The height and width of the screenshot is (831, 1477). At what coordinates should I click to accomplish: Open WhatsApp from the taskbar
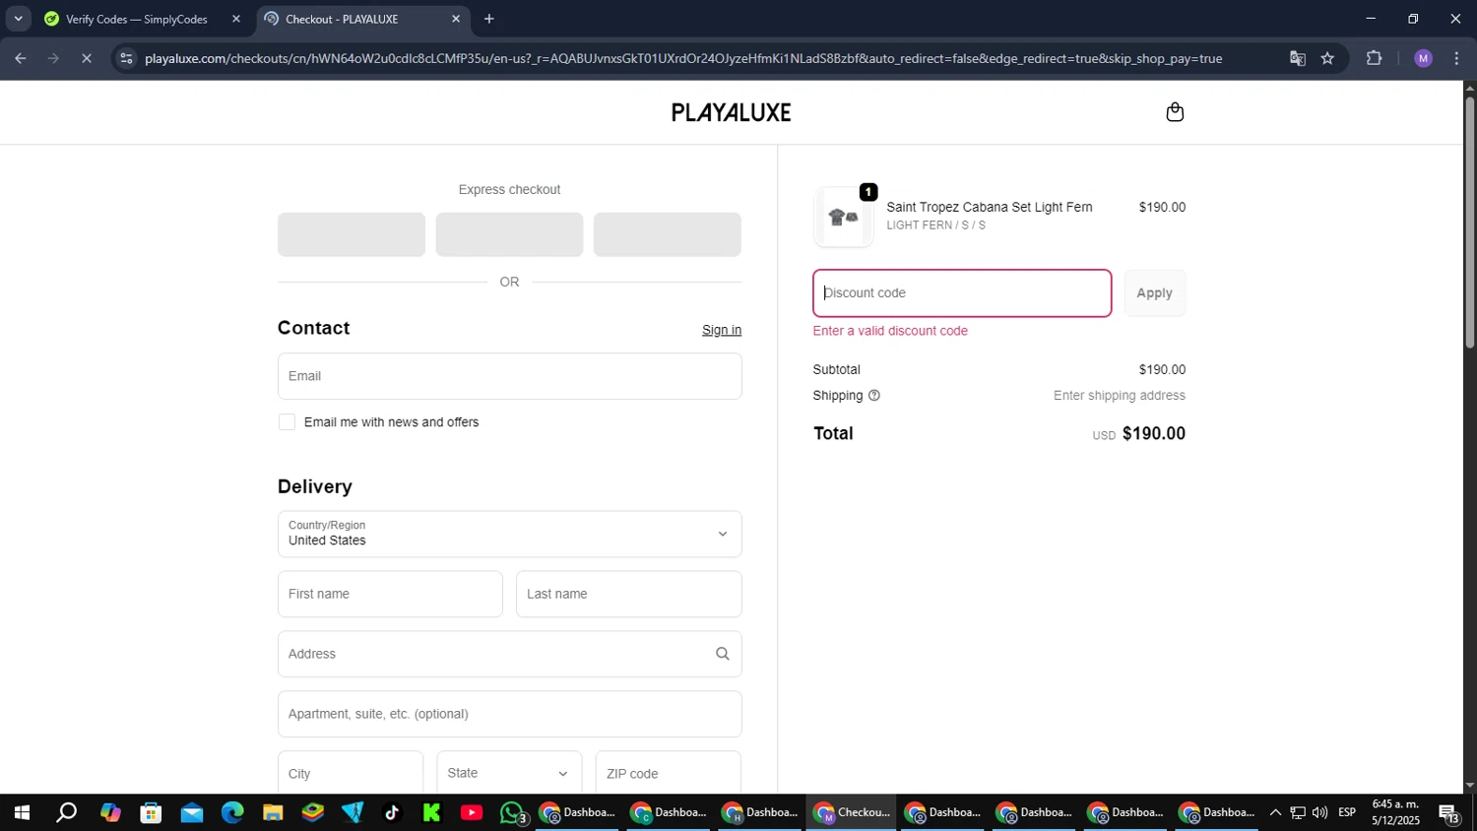point(513,813)
